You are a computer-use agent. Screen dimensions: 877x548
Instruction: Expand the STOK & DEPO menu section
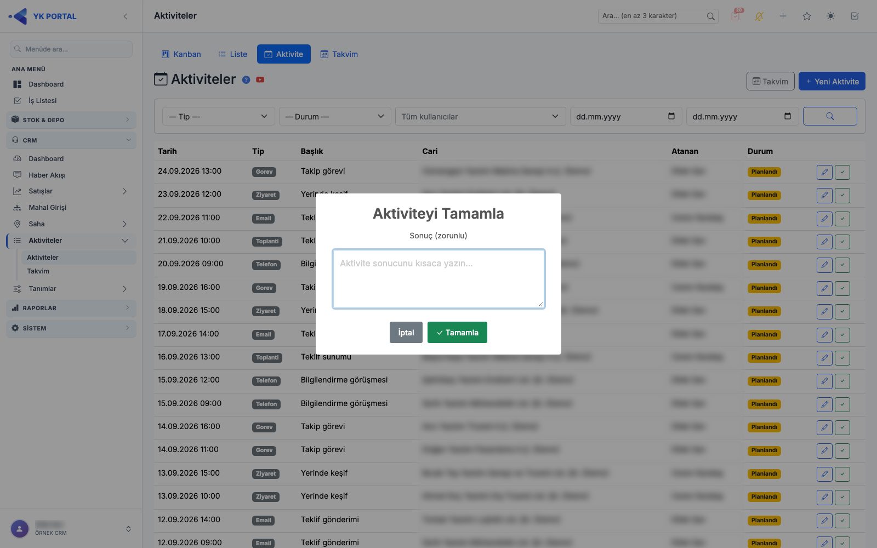click(71, 120)
